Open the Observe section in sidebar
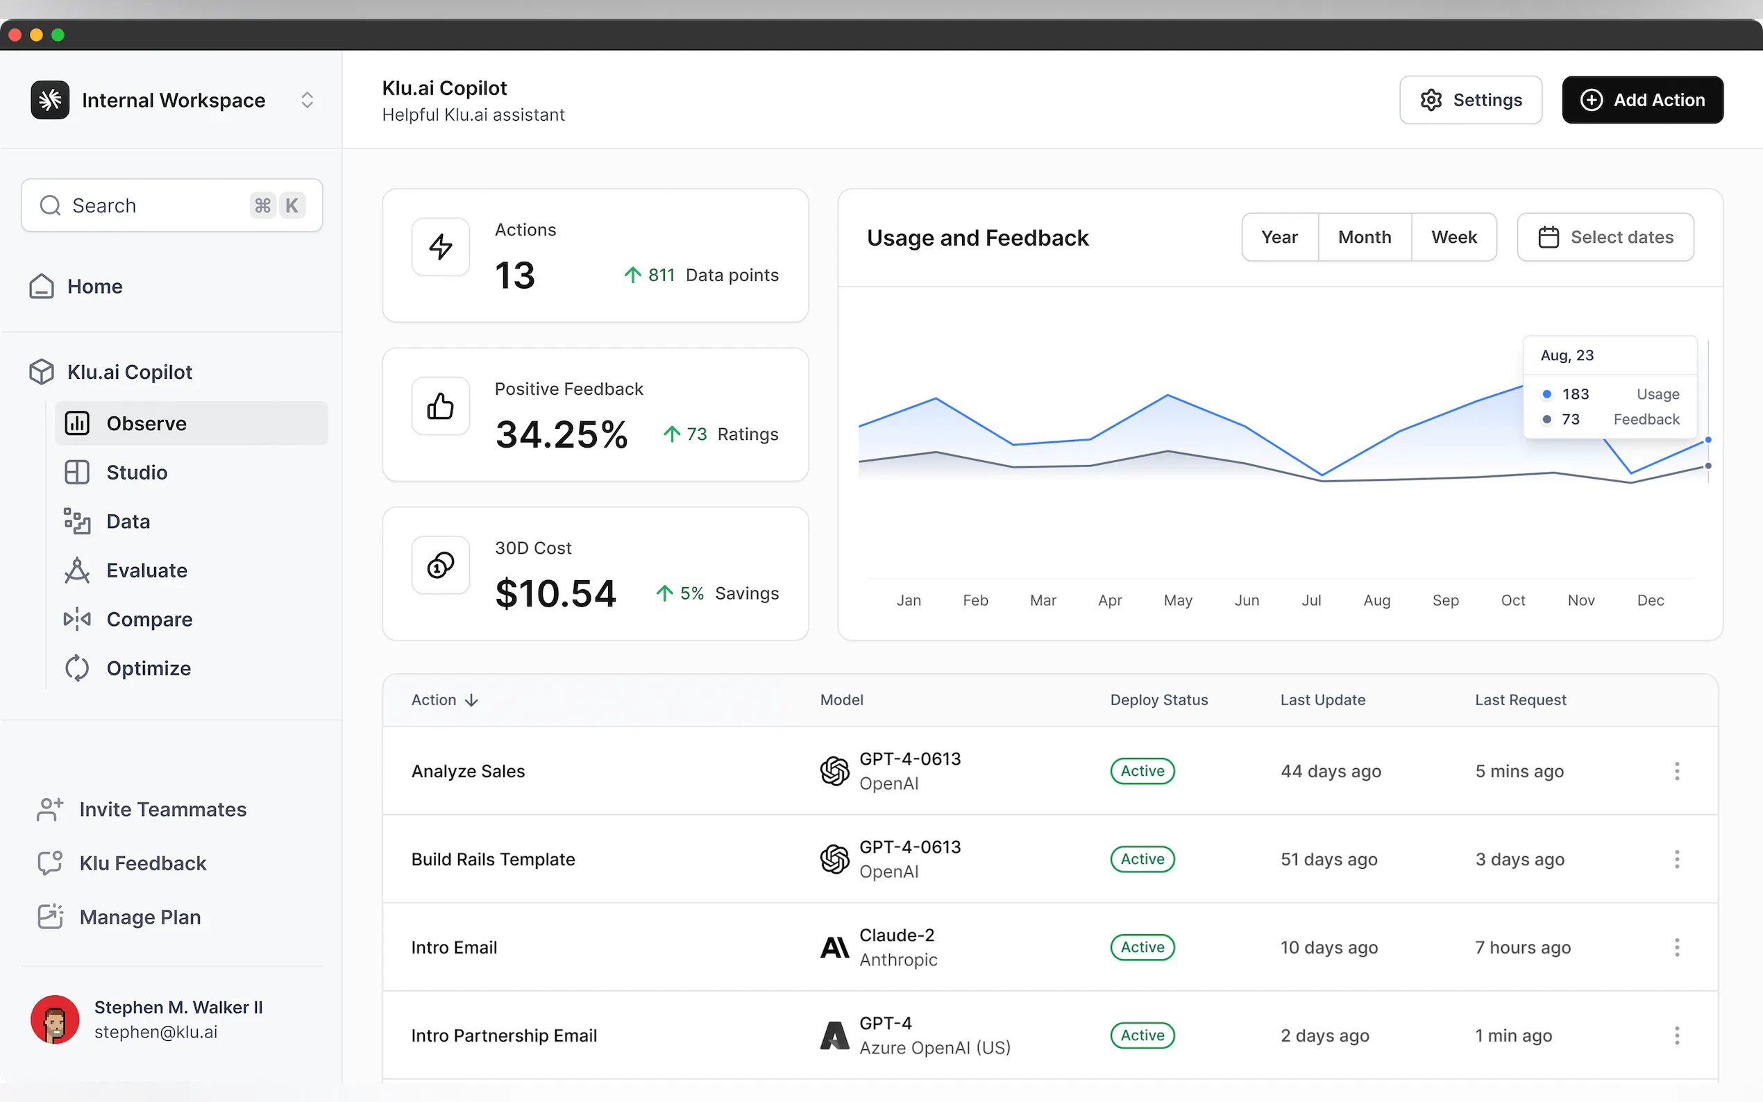This screenshot has width=1763, height=1102. tap(146, 423)
